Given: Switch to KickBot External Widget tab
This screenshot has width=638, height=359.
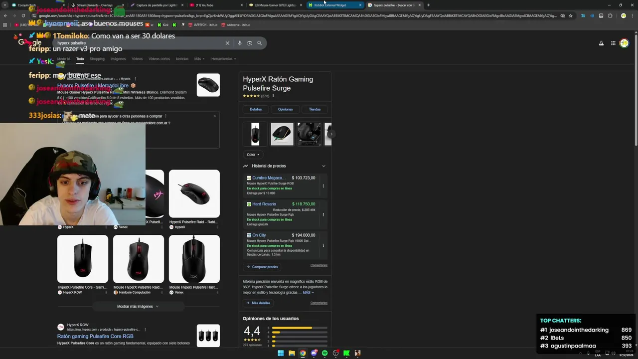Looking at the screenshot, I should (x=334, y=5).
